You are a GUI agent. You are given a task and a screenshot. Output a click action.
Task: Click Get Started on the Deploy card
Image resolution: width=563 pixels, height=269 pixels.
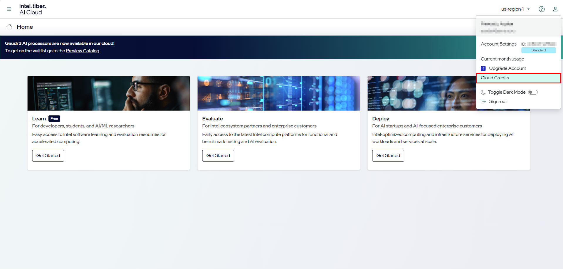point(388,156)
